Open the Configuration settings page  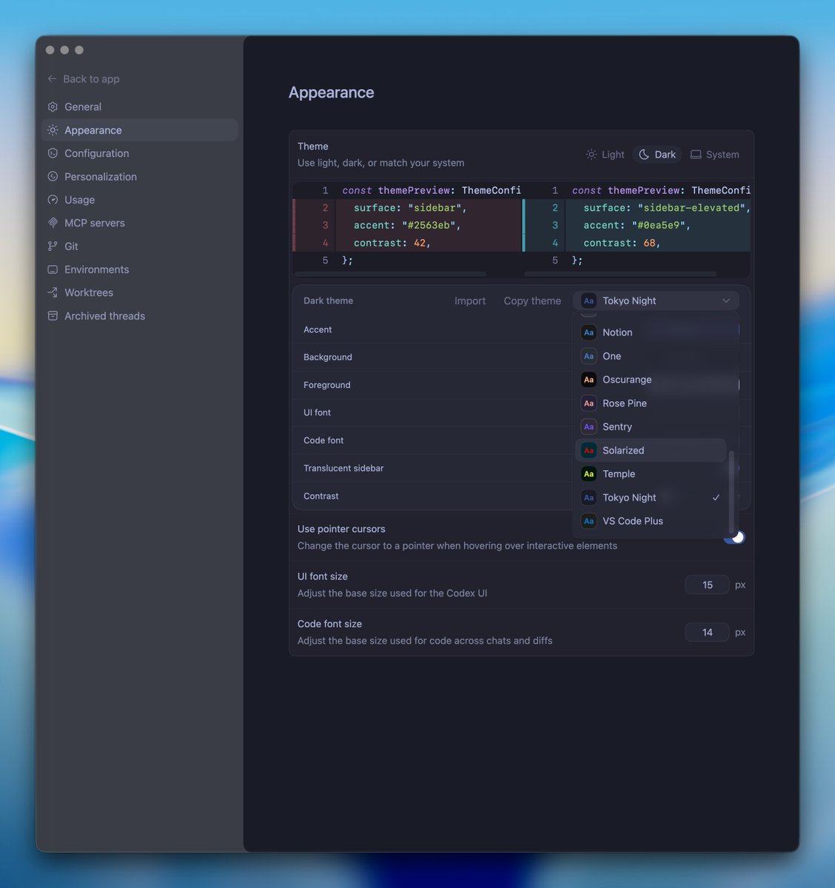click(140, 153)
